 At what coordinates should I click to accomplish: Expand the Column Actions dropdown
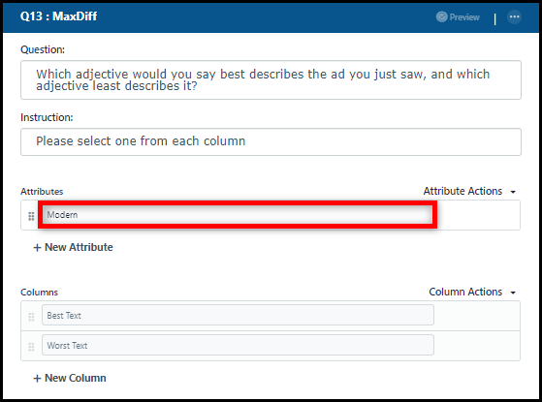point(472,292)
